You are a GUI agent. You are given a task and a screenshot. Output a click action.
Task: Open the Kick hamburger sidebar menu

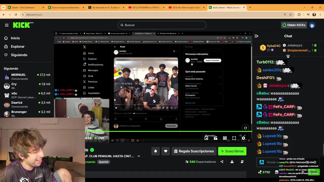[x=7, y=25]
